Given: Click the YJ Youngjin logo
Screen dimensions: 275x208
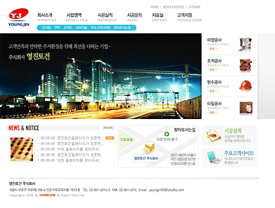Looking at the screenshot, I should pos(19,17).
